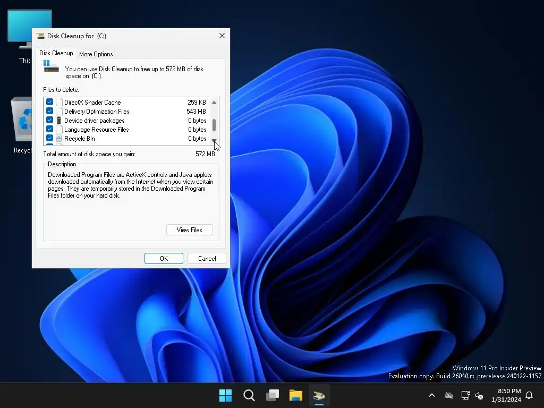Click the Device driver packages icon
The image size is (544, 408).
[59, 120]
